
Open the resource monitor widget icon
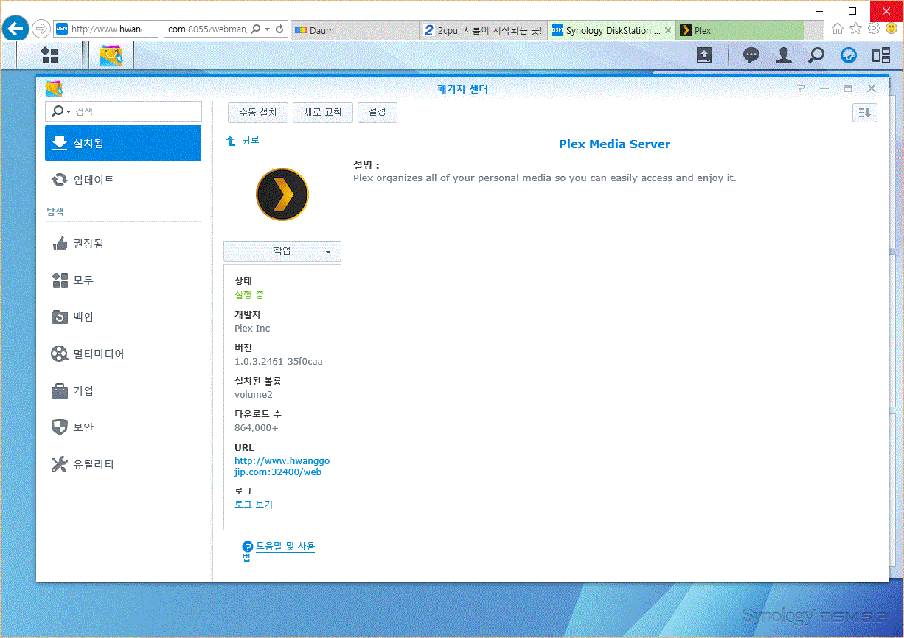(x=849, y=55)
